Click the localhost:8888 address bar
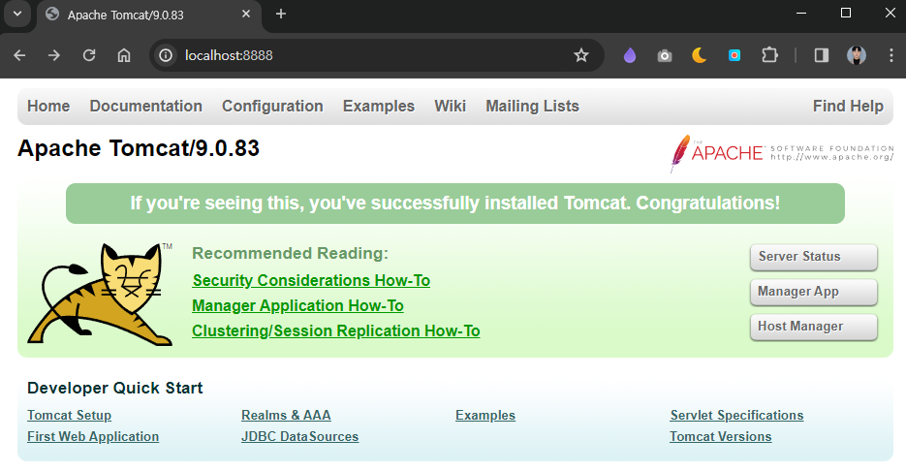The height and width of the screenshot is (471, 906). [376, 55]
